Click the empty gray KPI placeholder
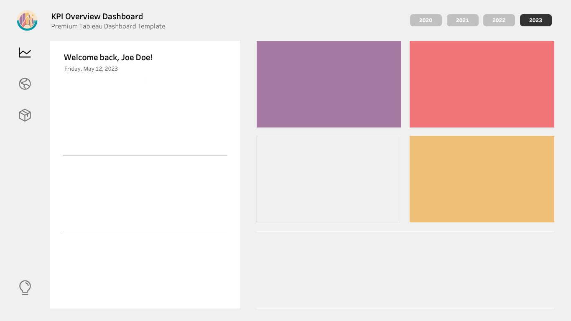The width and height of the screenshot is (571, 321). coord(329,179)
